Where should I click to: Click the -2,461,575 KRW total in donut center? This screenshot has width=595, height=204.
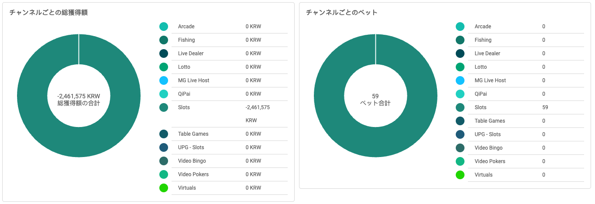click(x=79, y=96)
